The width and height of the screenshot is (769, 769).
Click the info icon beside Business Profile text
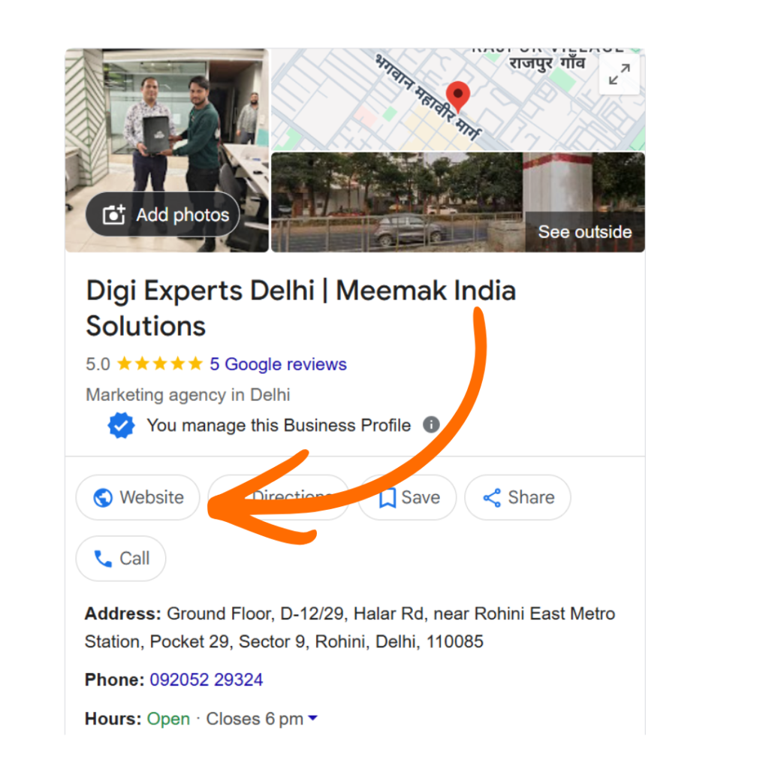431,425
